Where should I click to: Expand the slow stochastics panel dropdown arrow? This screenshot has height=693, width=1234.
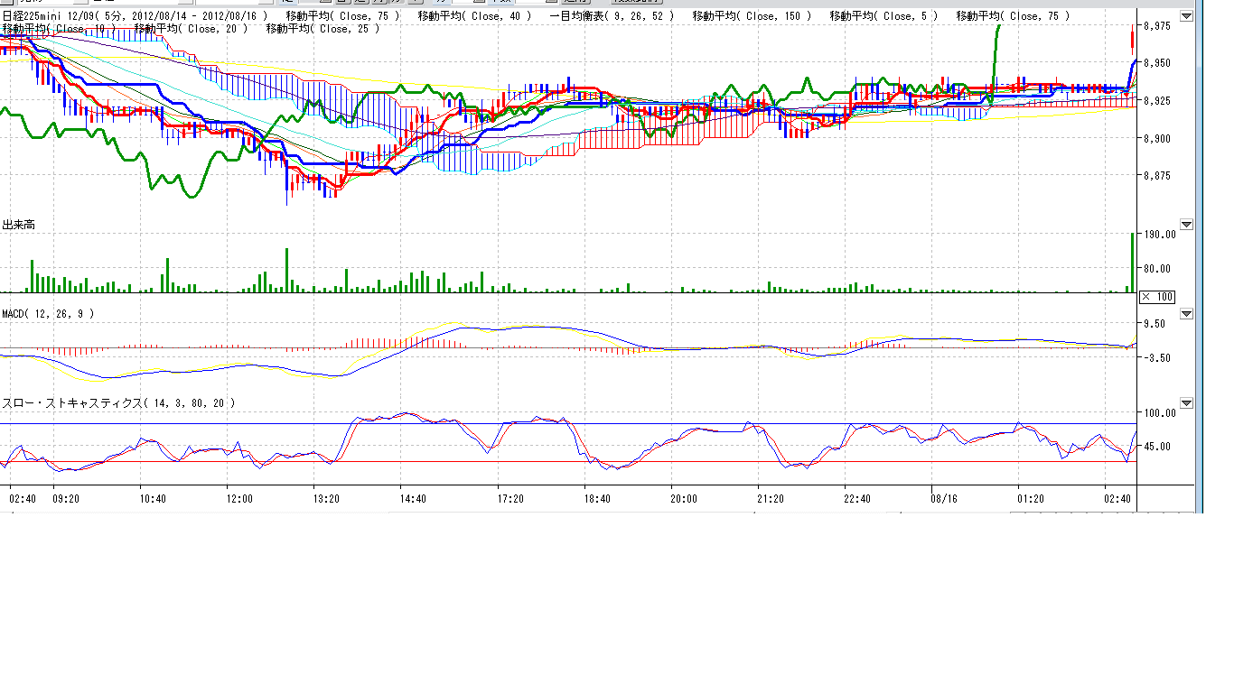pyautogui.click(x=1186, y=403)
